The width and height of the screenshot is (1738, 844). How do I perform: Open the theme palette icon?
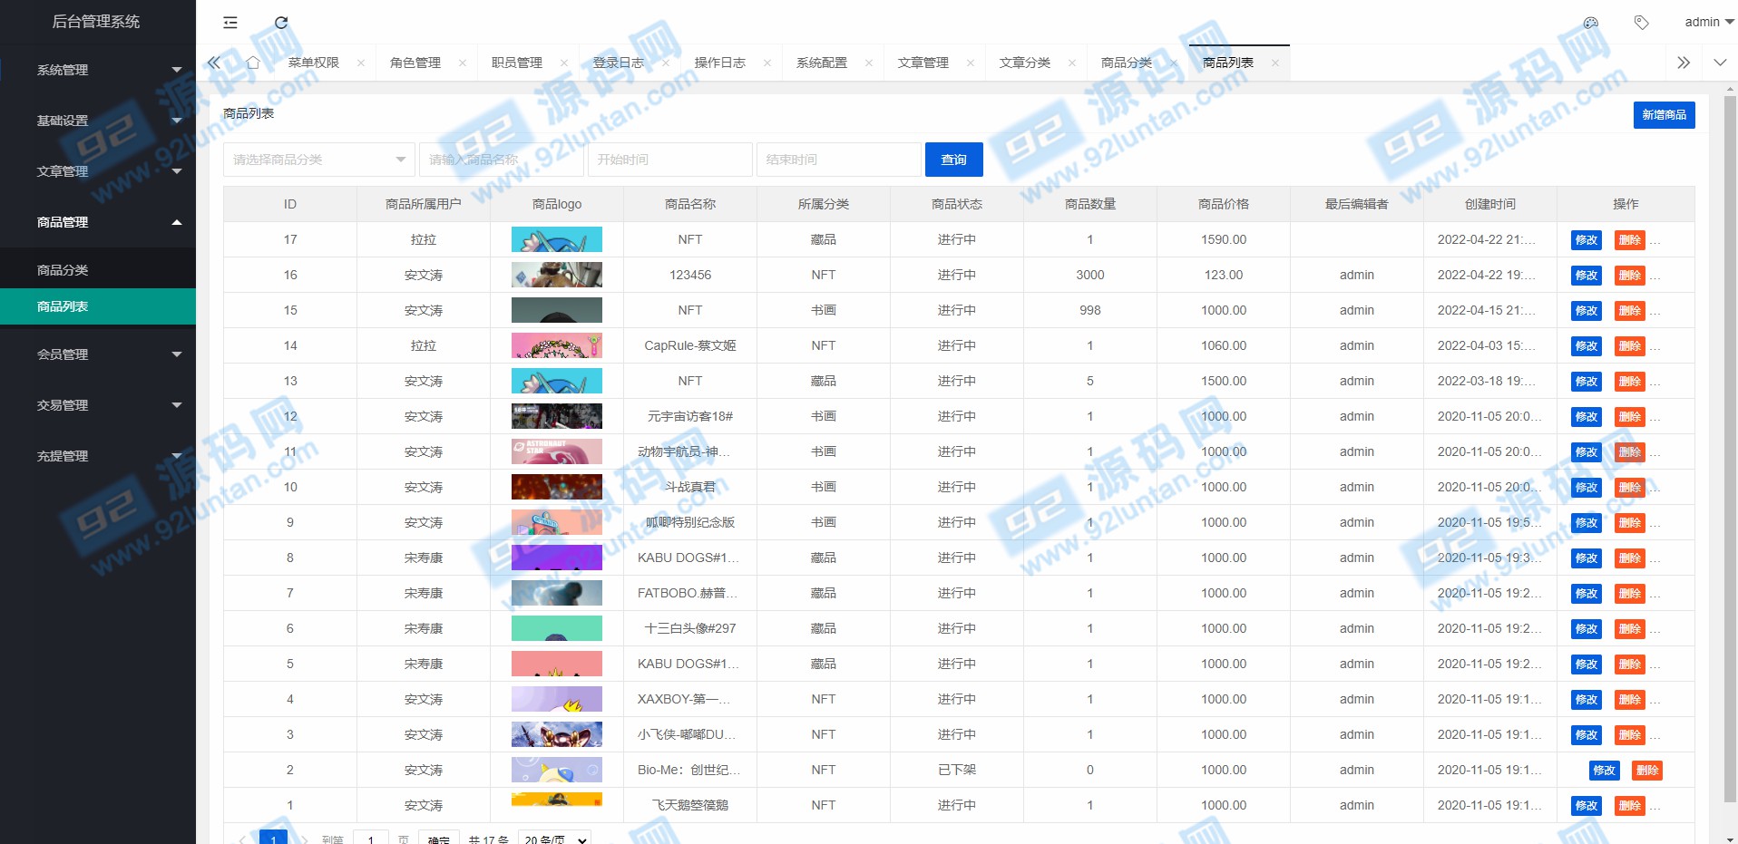(1591, 23)
